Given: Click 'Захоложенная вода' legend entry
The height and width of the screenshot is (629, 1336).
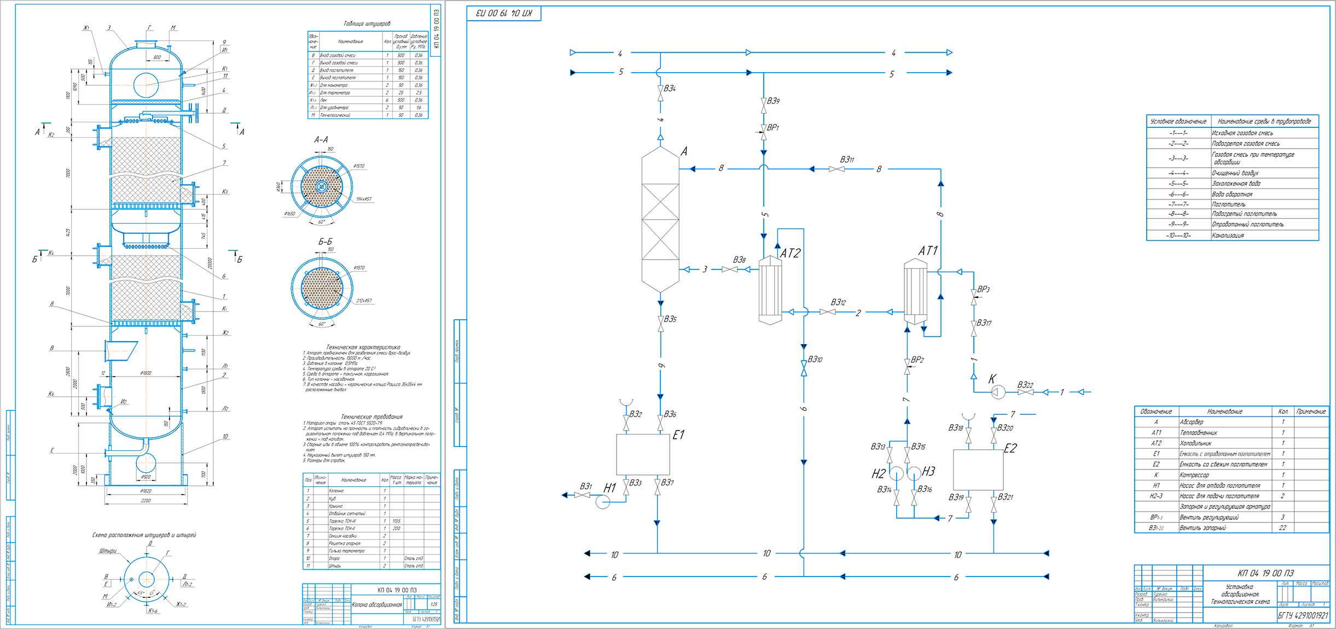Looking at the screenshot, I should pos(1235,184).
